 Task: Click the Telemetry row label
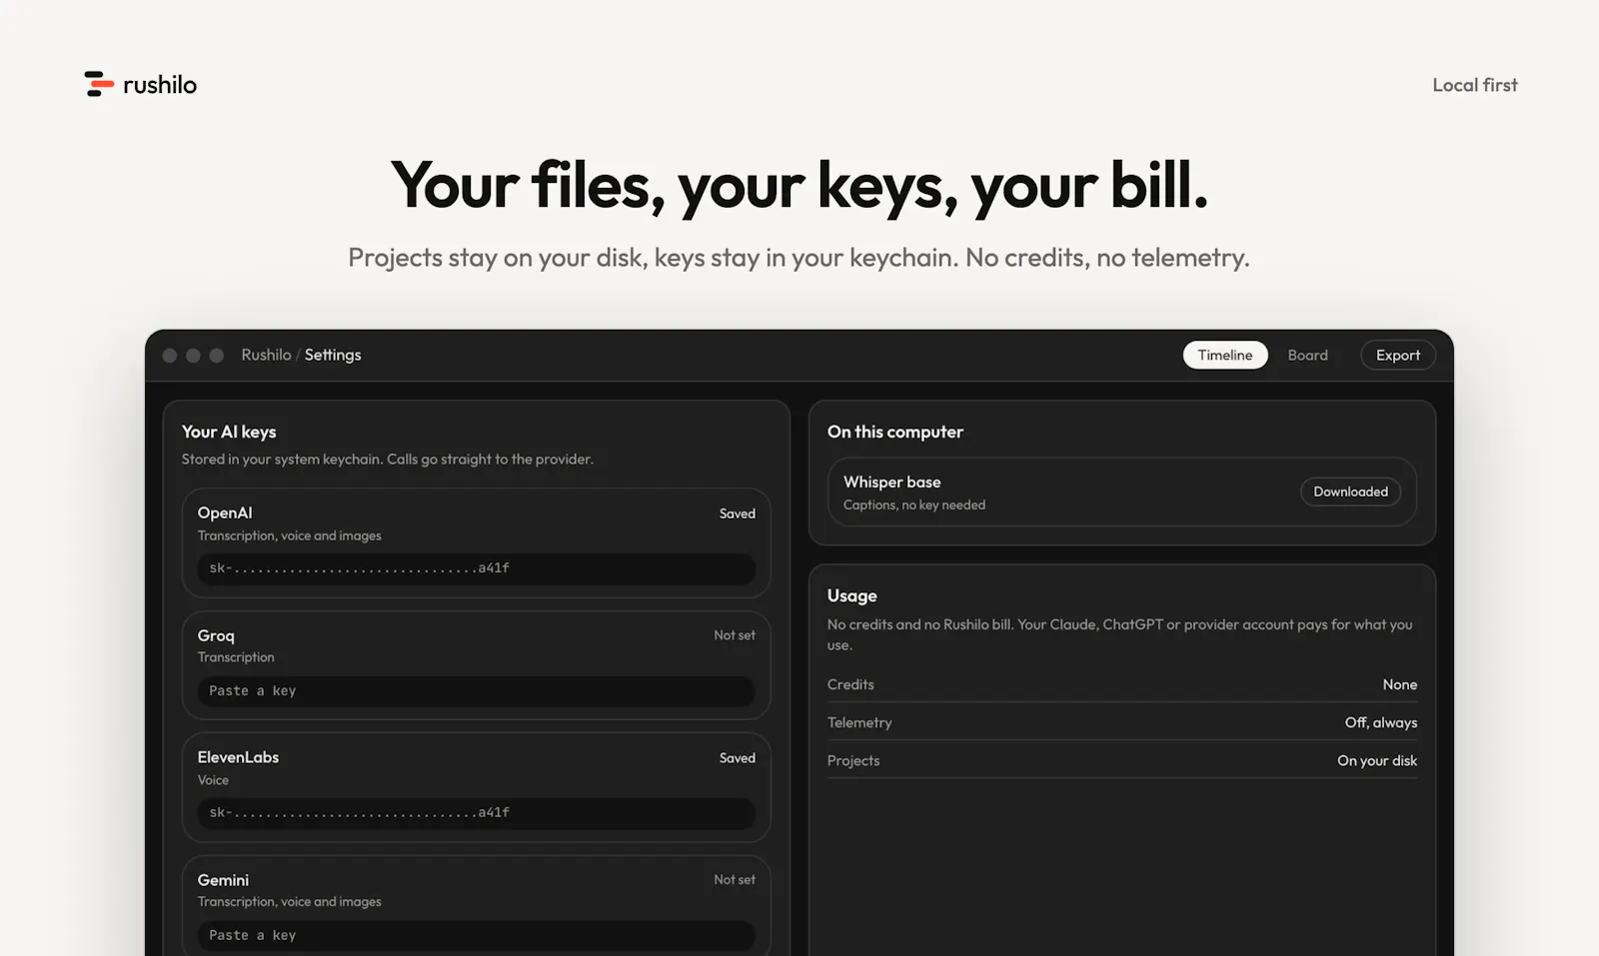click(x=859, y=722)
